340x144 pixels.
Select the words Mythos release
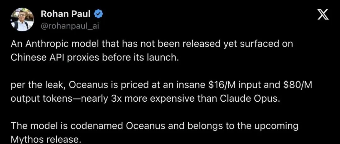(46, 140)
